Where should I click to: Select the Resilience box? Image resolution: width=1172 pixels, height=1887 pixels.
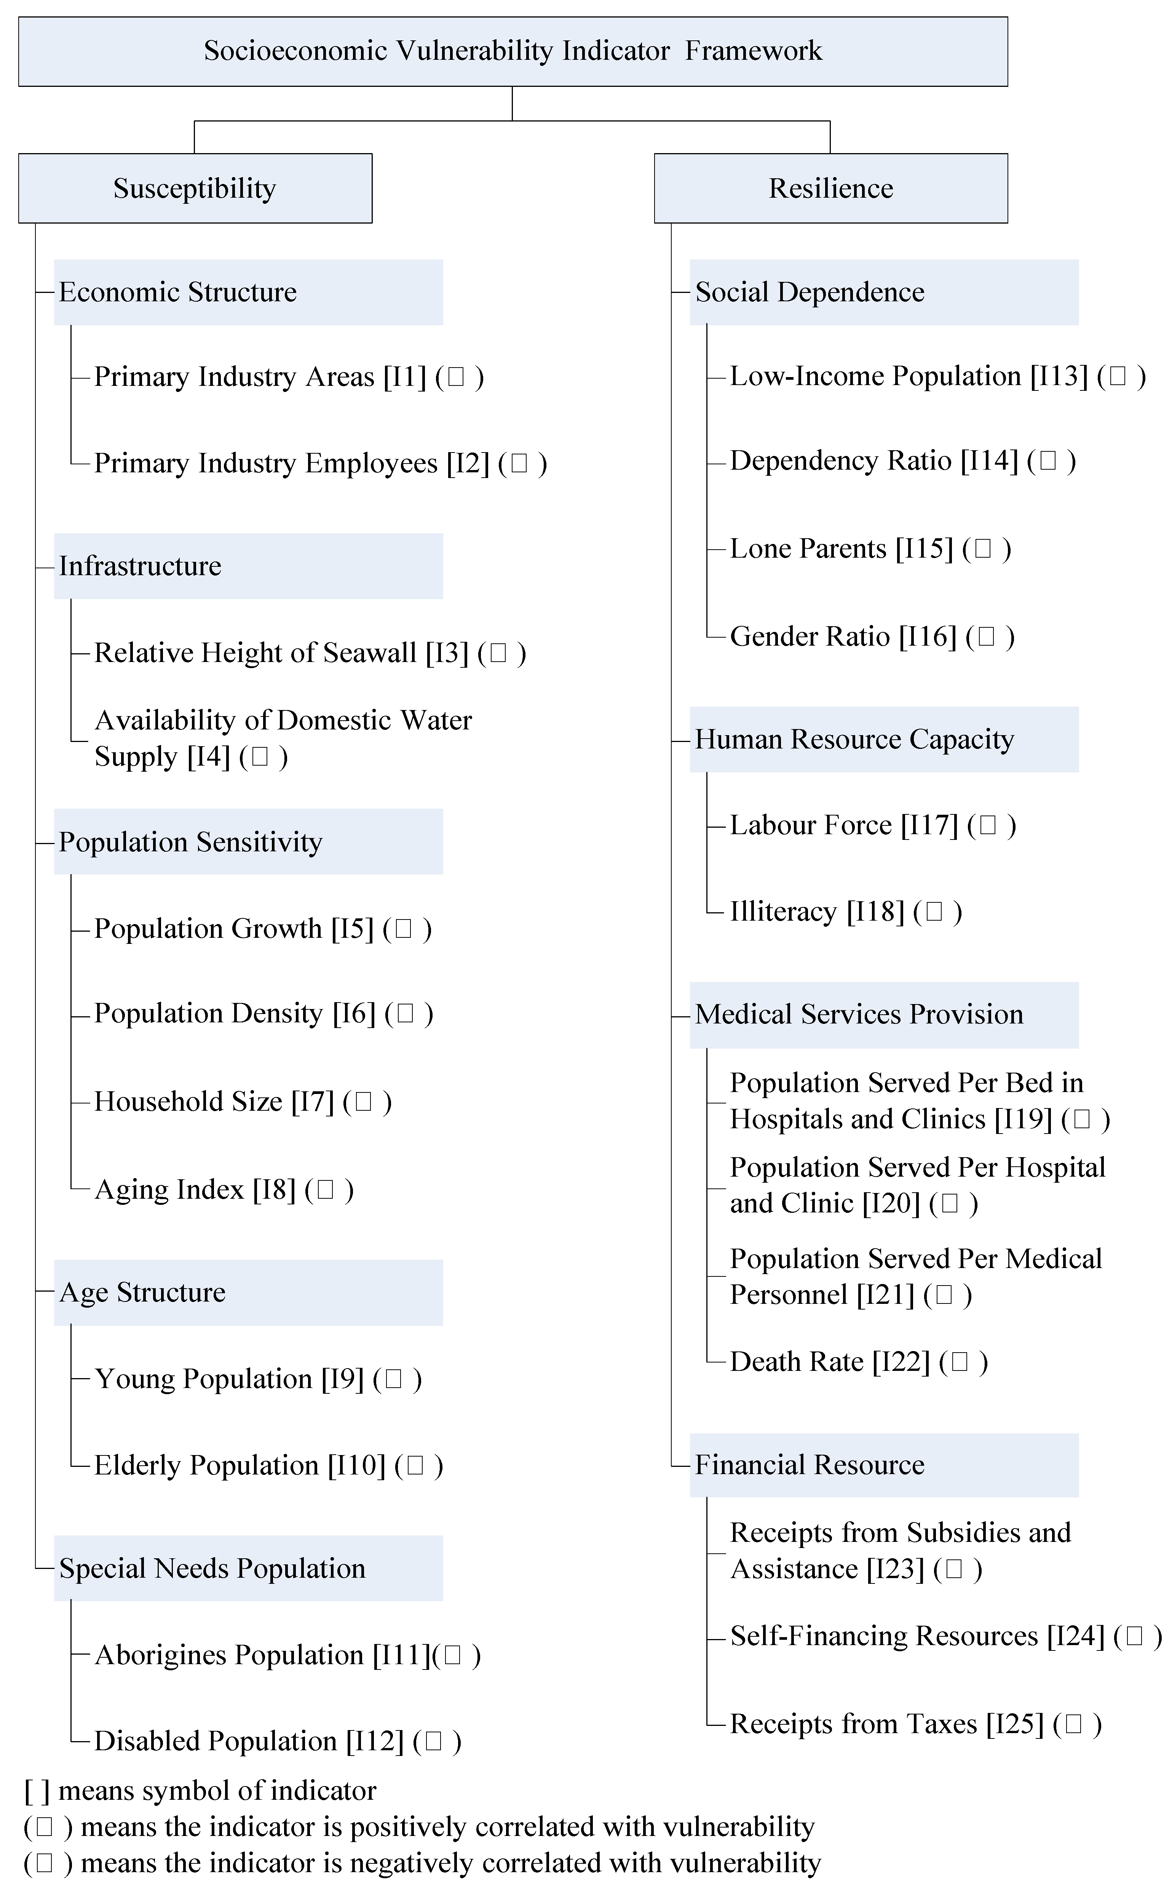pos(830,189)
